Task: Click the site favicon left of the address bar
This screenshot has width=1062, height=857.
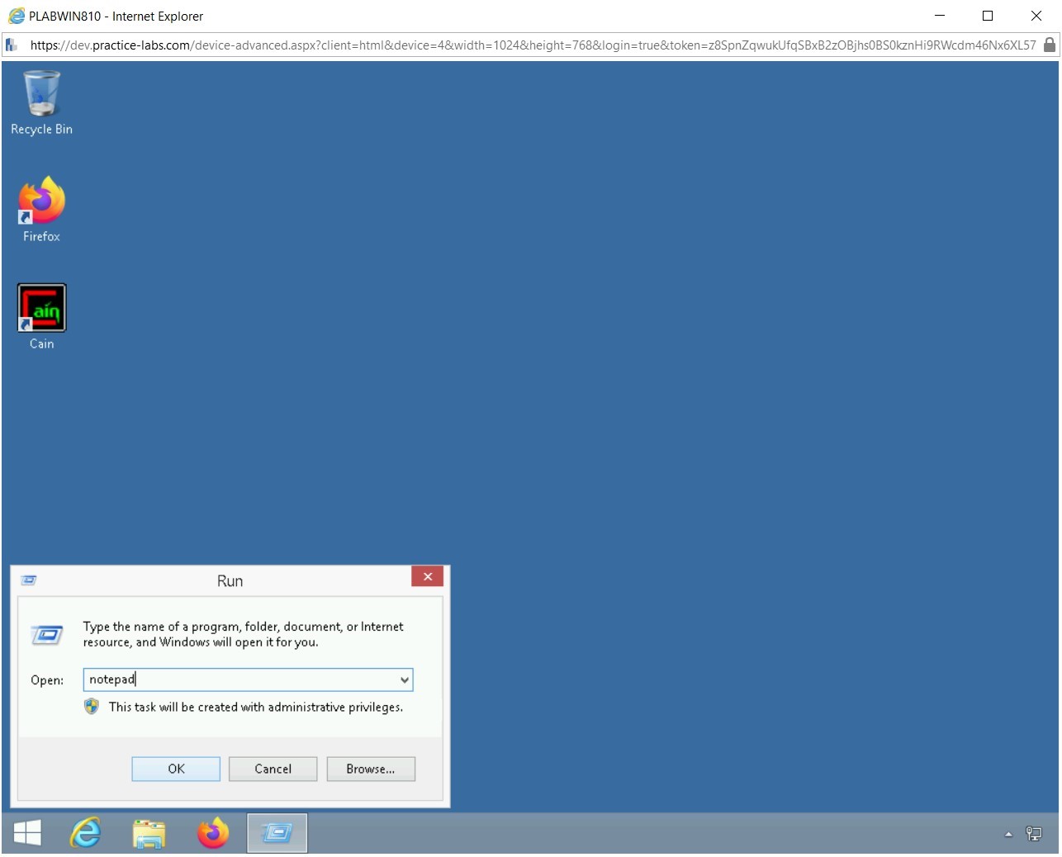Action: pyautogui.click(x=11, y=45)
